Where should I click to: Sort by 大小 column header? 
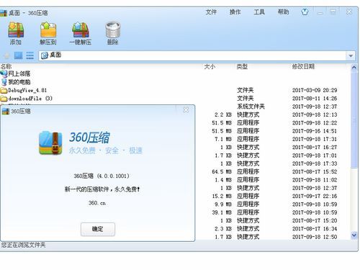click(x=210, y=66)
